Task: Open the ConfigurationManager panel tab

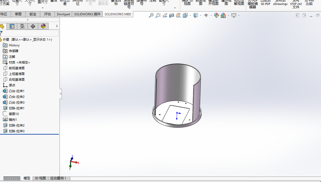Action: (22, 26)
